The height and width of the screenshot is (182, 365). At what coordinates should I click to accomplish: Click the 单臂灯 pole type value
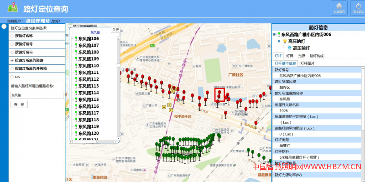click(x=285, y=146)
